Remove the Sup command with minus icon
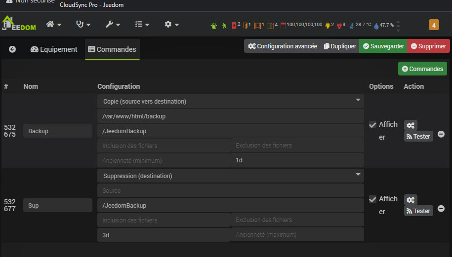Screen dimensions: 452x257 point(441,209)
